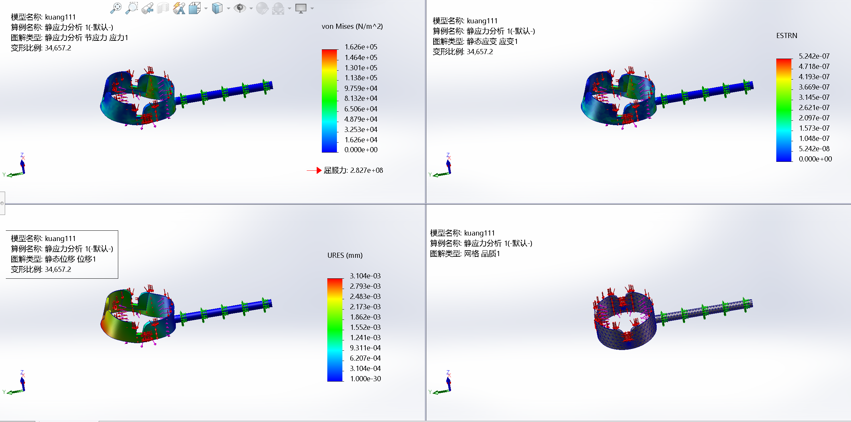851x422 pixels.
Task: Select the minimum displacement value 1.000e-30
Action: click(365, 379)
